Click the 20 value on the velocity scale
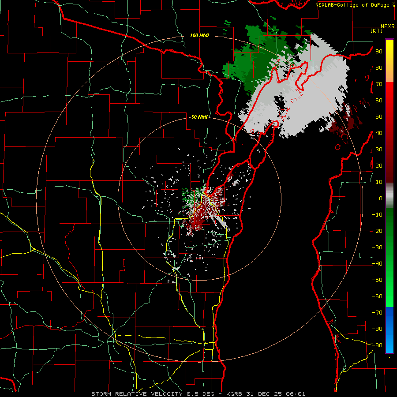This screenshot has height=397, width=397. (379, 165)
